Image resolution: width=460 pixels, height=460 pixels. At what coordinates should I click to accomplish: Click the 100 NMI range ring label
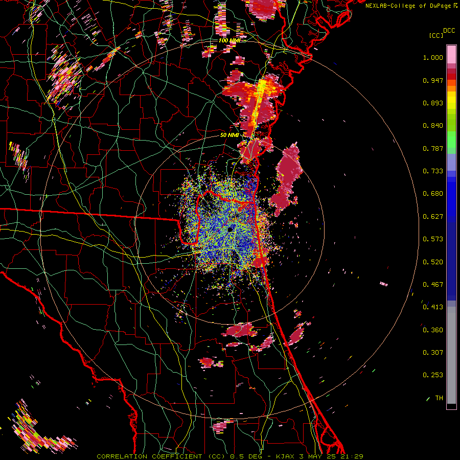click(x=229, y=40)
